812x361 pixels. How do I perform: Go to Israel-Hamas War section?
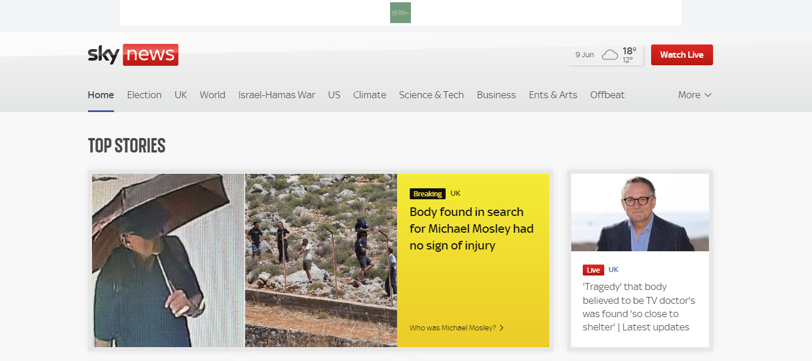point(277,95)
